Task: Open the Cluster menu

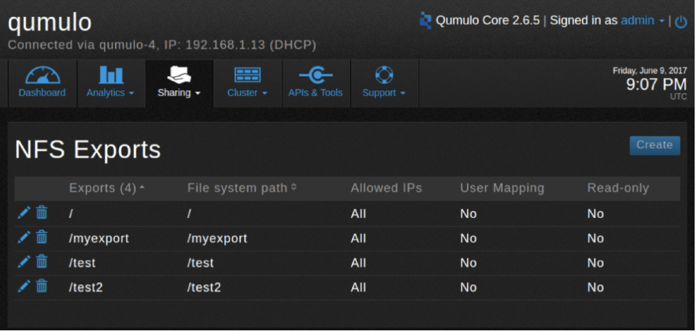Action: [247, 83]
